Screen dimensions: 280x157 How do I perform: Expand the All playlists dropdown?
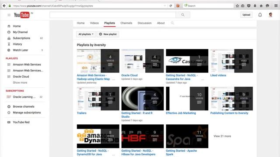86,34
